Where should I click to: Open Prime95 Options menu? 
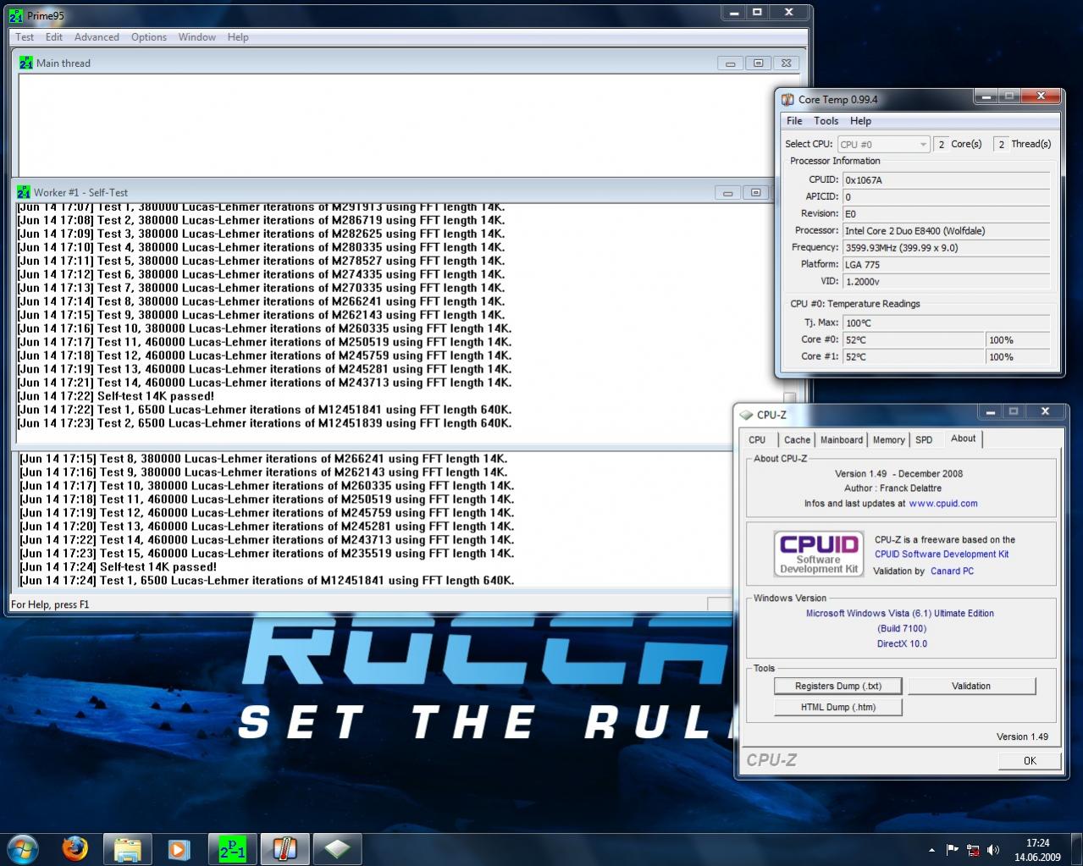[x=149, y=37]
